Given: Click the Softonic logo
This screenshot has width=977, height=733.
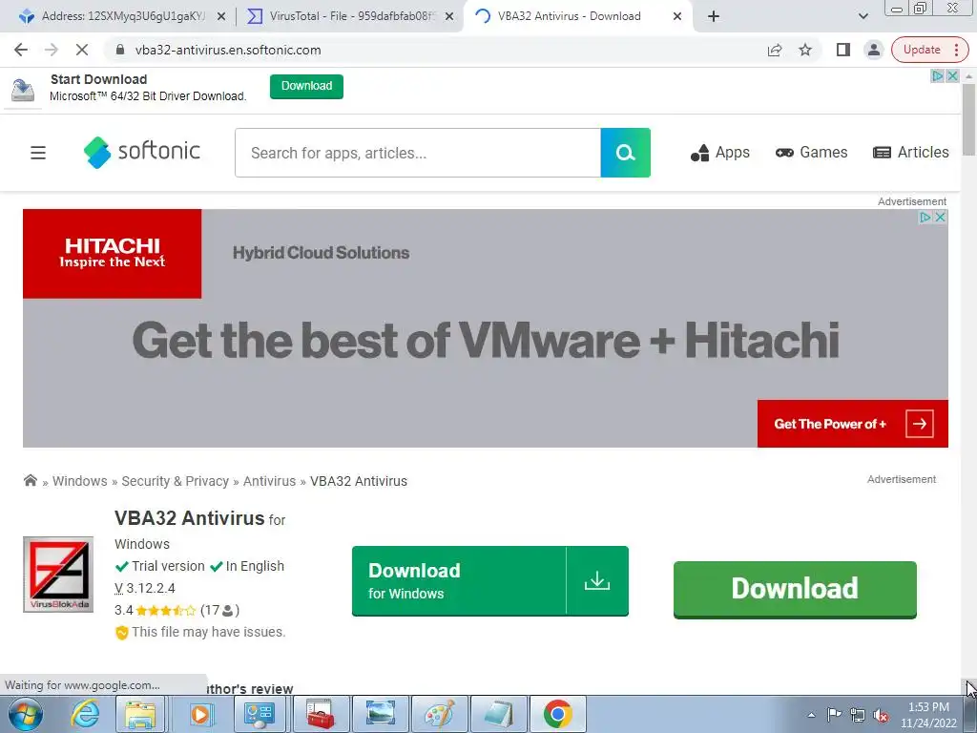Looking at the screenshot, I should [141, 152].
